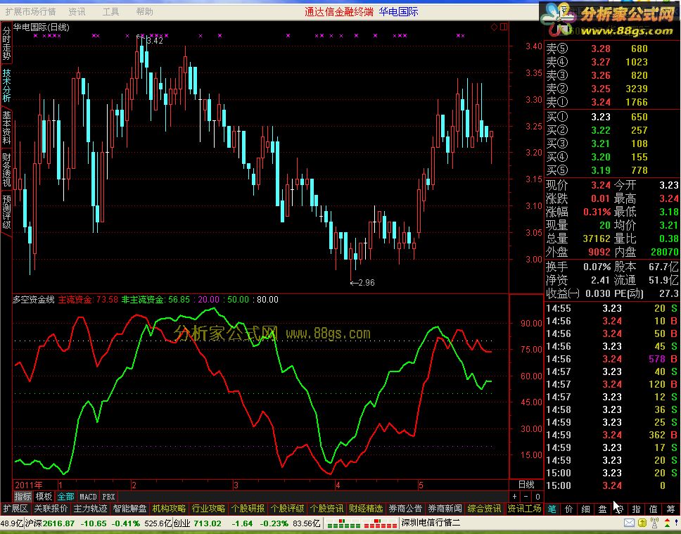
Task: Zoom in chart with the plus button
Action: 515,496
